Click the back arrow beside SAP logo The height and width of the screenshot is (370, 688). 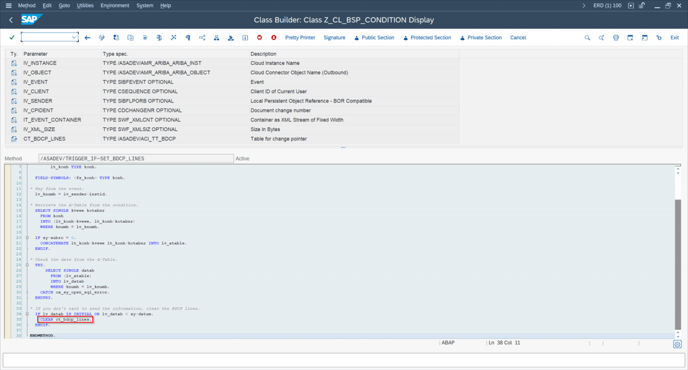(11, 20)
